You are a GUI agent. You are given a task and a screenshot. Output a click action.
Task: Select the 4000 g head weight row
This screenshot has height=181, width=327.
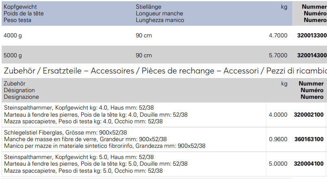point(165,36)
